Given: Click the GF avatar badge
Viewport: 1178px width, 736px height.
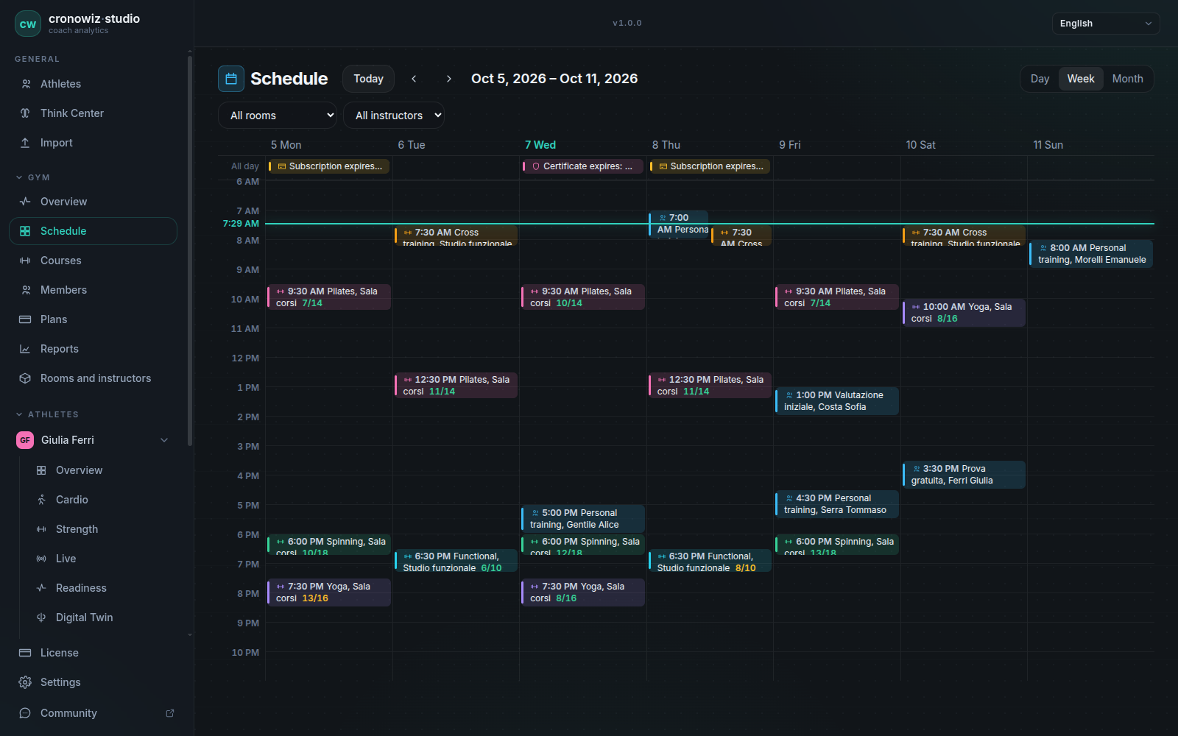Looking at the screenshot, I should 25,440.
